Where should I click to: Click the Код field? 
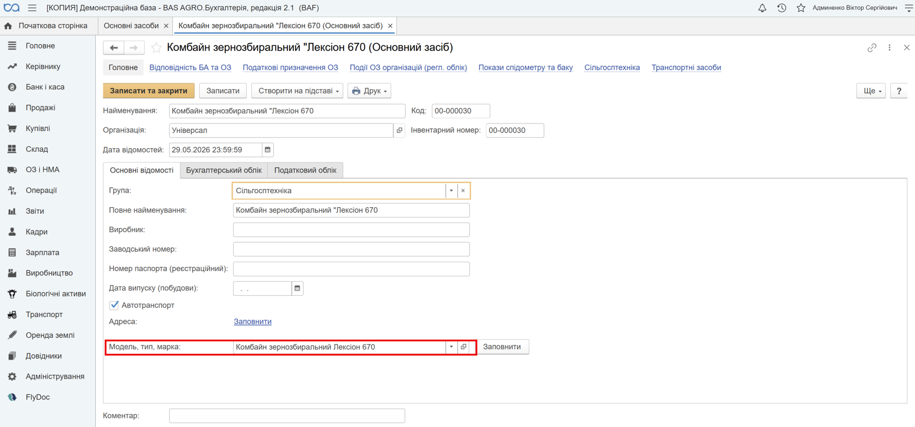click(461, 111)
